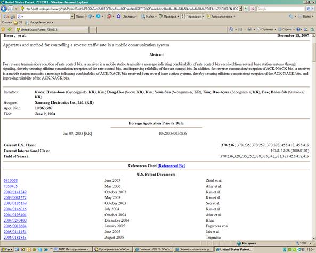This screenshot has width=316, height=253.
Task: Open cited application 2004/0198404
Action: 15,215
